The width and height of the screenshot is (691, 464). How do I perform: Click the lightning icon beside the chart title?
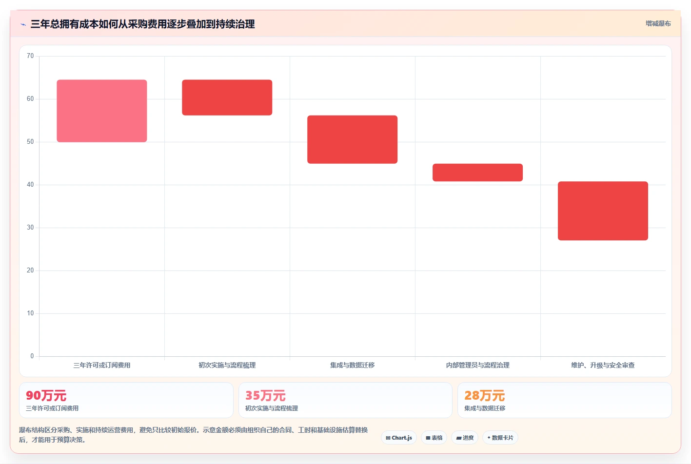coord(23,24)
